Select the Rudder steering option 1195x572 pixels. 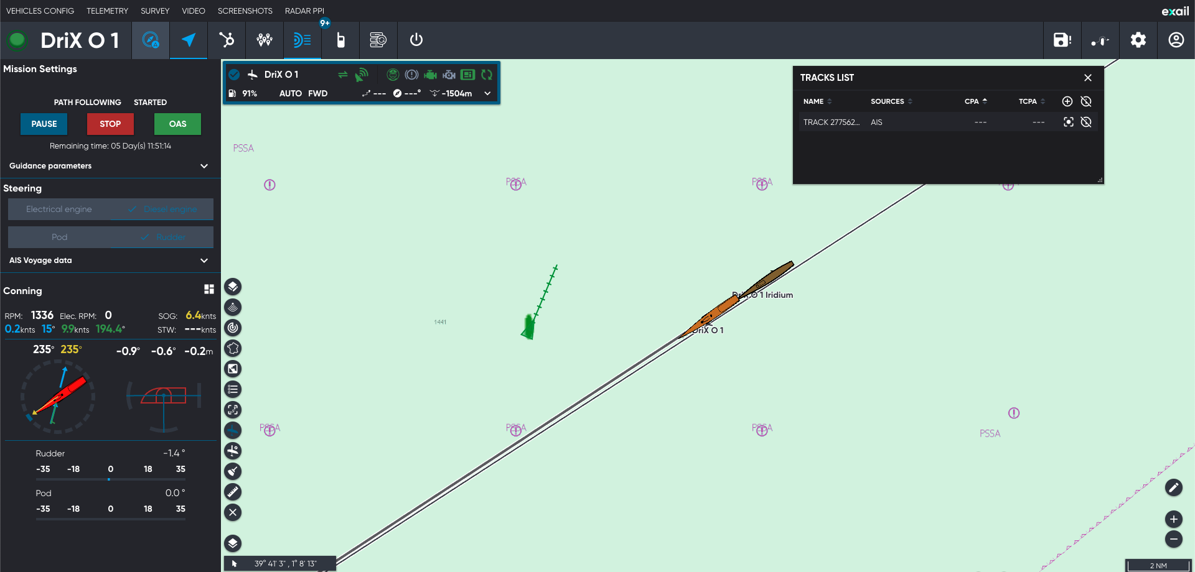162,238
